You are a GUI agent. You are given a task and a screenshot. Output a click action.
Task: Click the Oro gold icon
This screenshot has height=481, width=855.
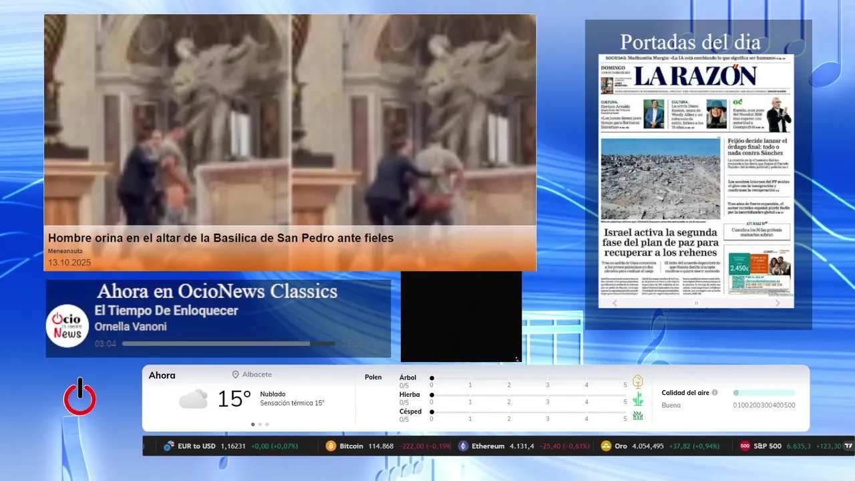(607, 446)
